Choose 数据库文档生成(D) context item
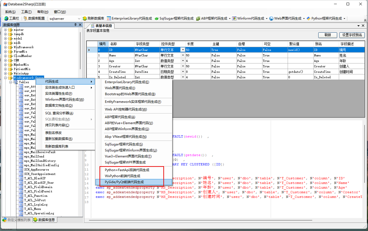 pos(65,106)
